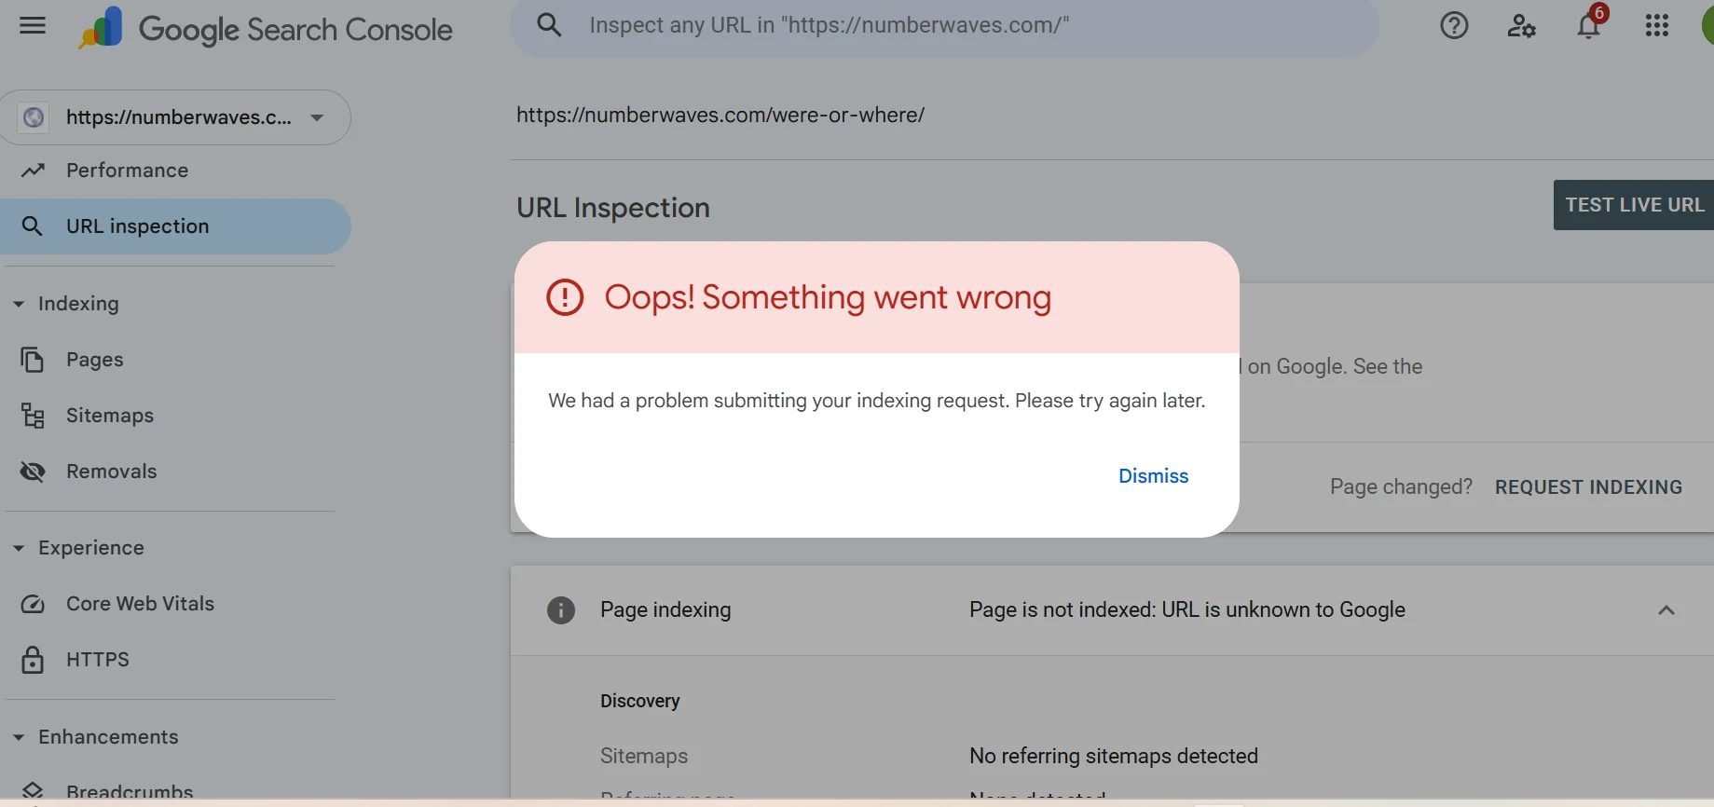Click the Page indexing info icon
Screen dimensions: 1714x807
tap(560, 610)
